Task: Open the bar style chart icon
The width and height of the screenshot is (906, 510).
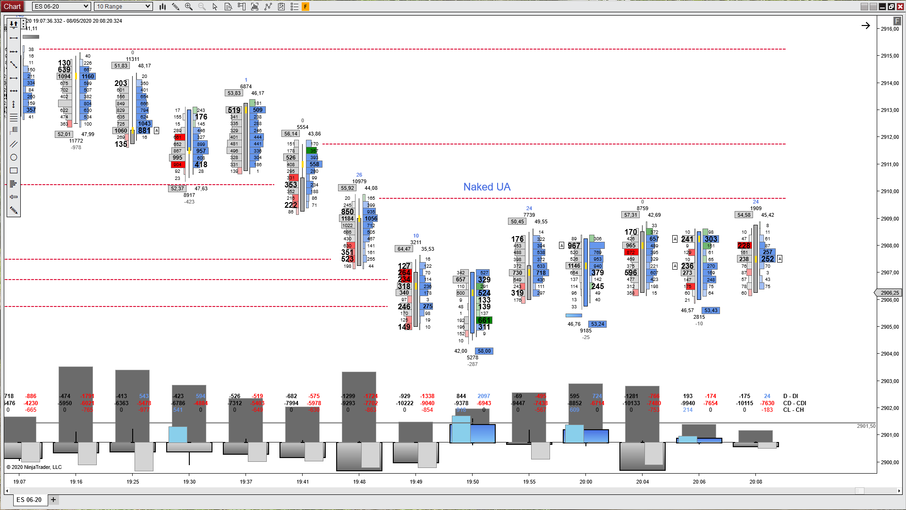Action: coord(162,7)
